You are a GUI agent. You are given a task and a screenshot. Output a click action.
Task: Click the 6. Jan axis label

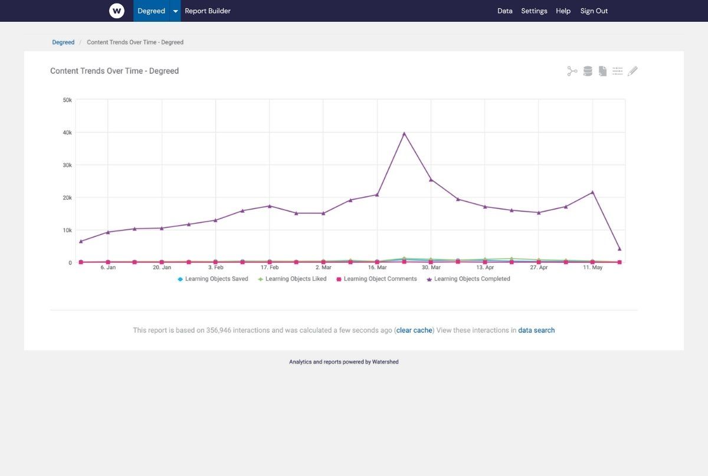click(108, 267)
